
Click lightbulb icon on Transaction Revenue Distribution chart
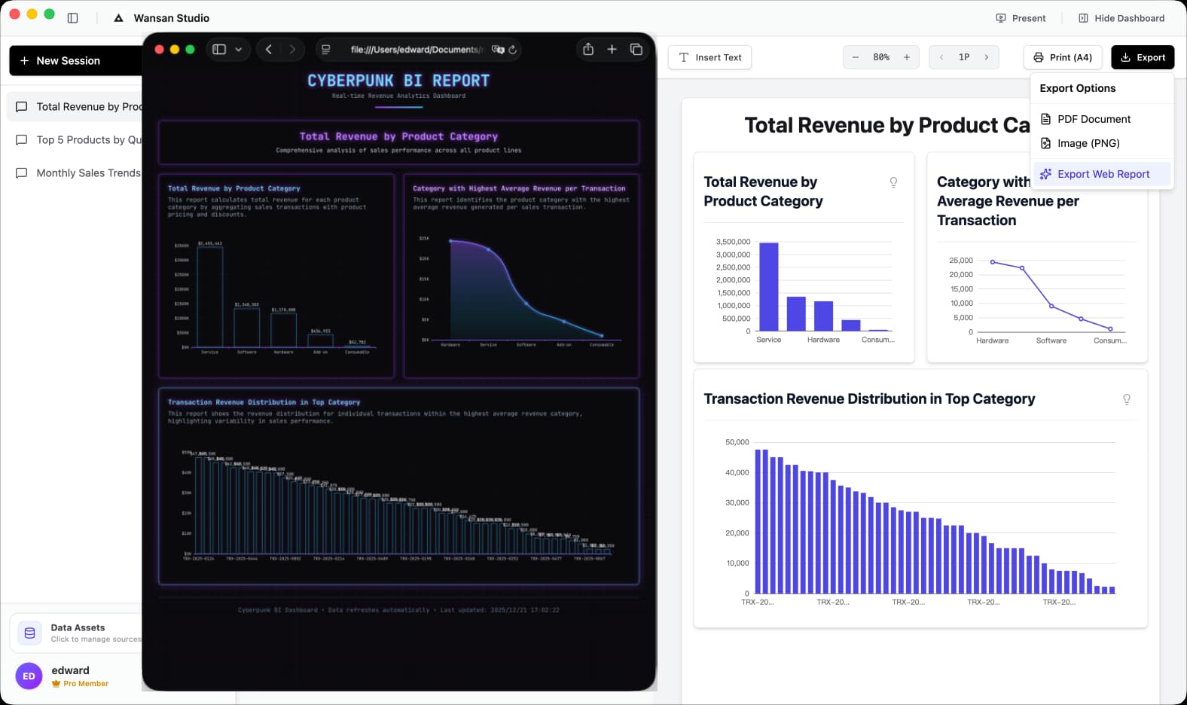tap(1126, 399)
